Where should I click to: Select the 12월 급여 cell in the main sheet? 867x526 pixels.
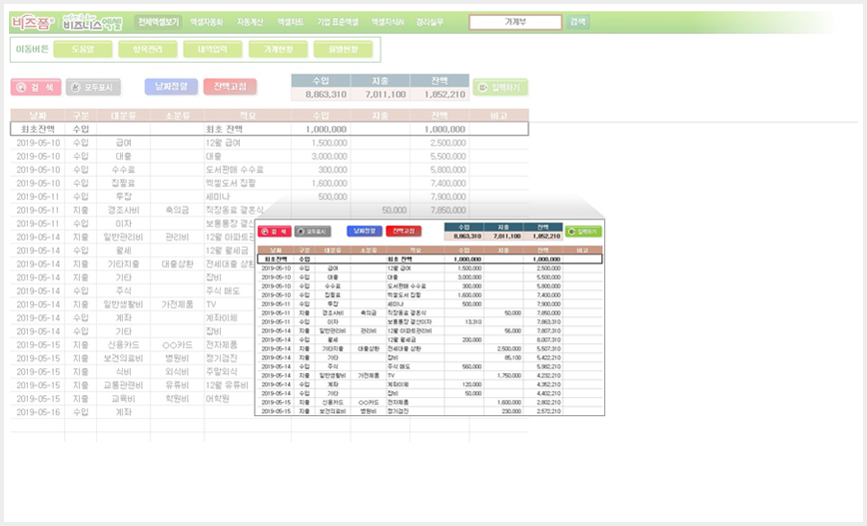247,143
